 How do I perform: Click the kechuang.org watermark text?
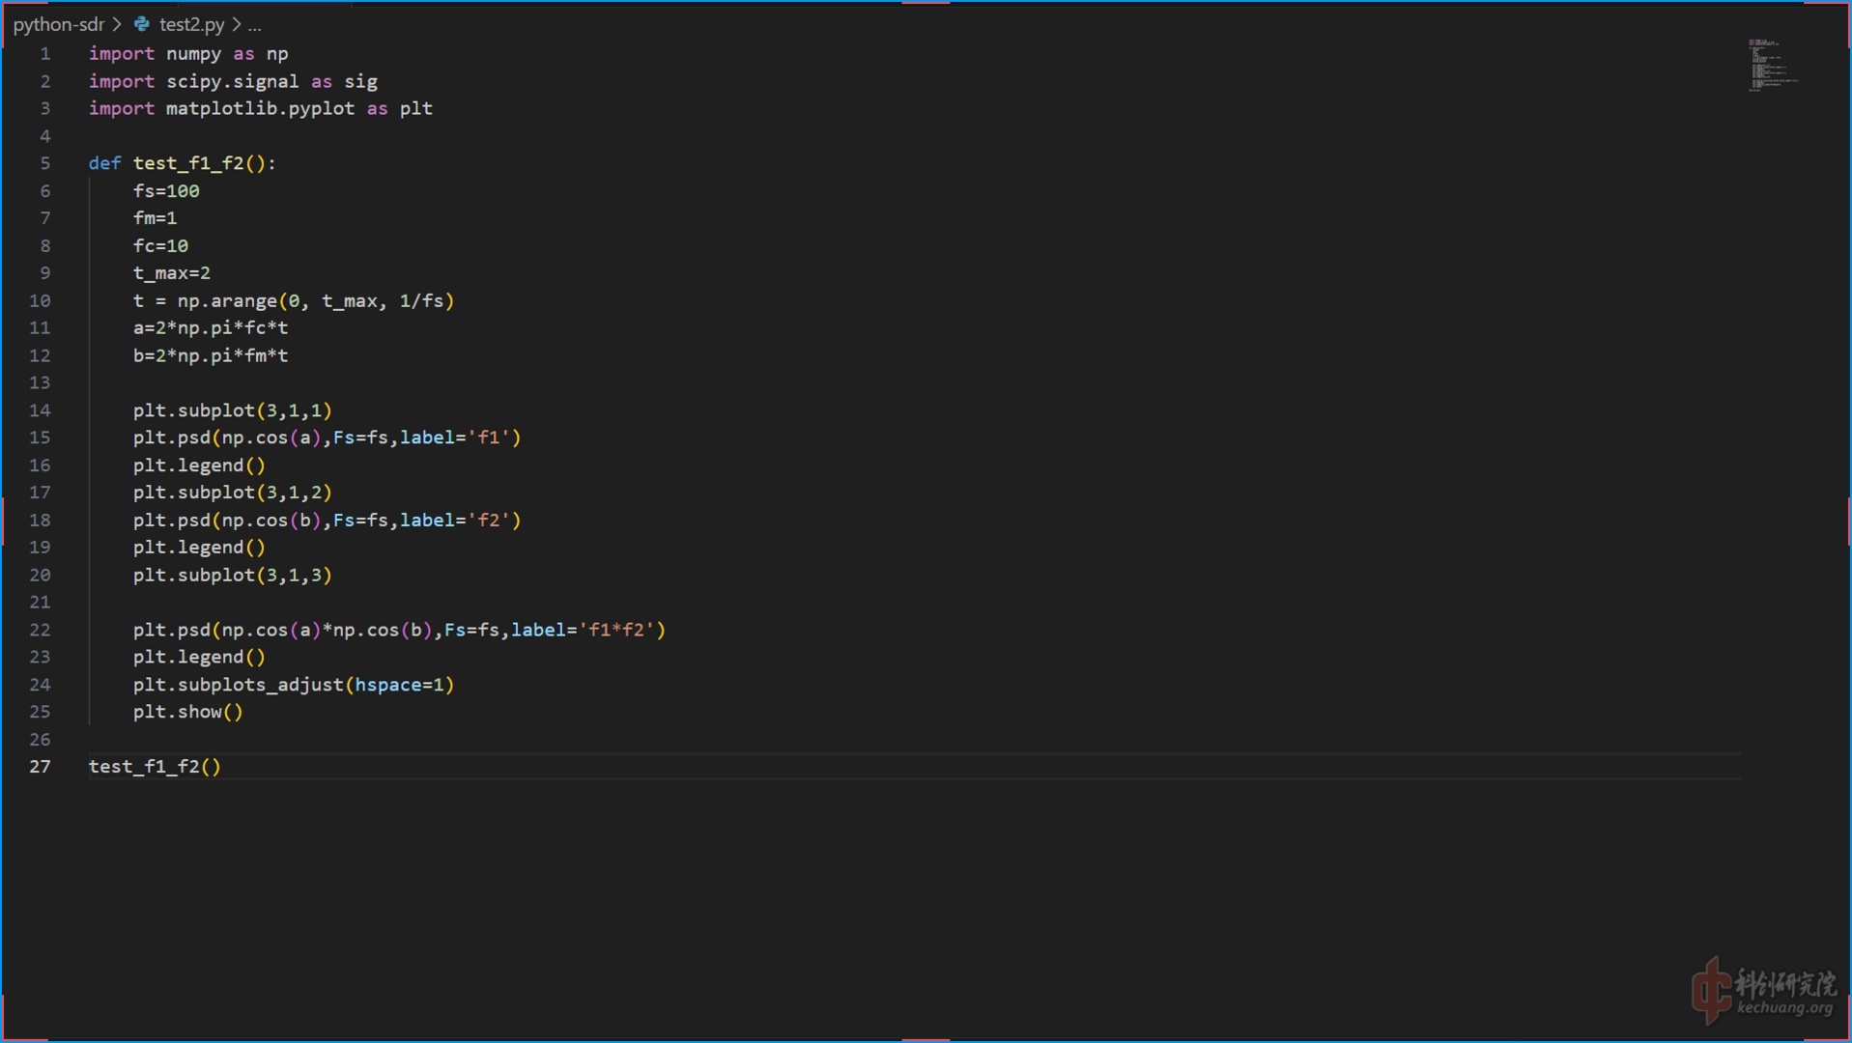click(x=1784, y=1007)
